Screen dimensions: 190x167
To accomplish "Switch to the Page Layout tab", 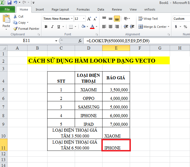I will tap(60, 9).
